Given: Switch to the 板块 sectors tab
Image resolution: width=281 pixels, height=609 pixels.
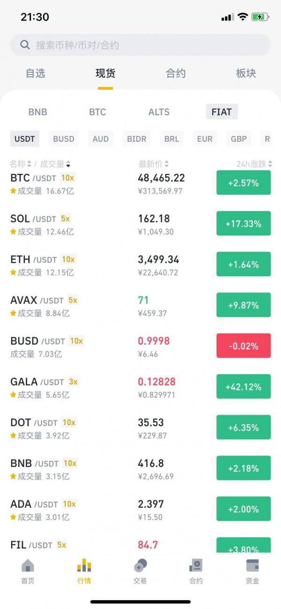Looking at the screenshot, I should pos(246,73).
